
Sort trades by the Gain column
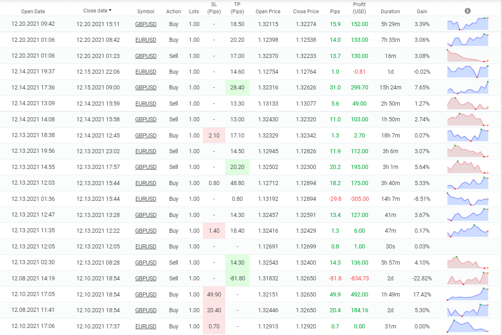[x=422, y=11]
